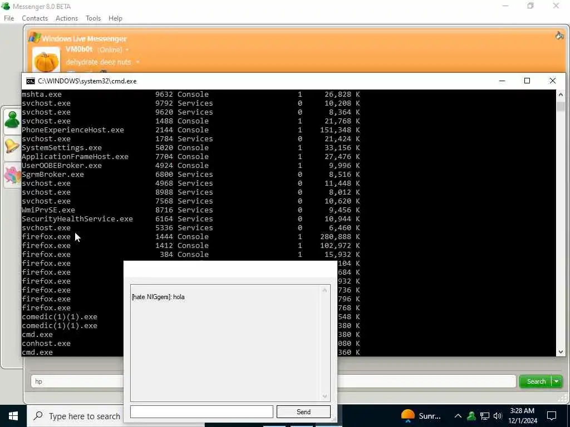
Task: Click the Send button in chat
Action: 303,412
